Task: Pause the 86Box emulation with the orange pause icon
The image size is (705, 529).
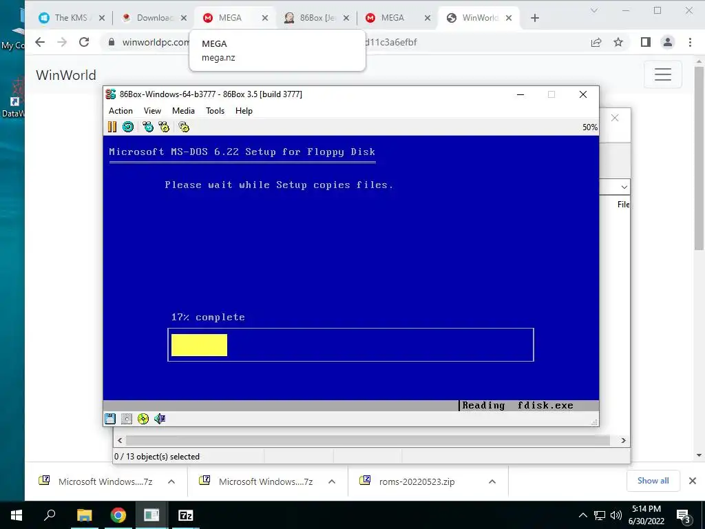Action: pyautogui.click(x=112, y=127)
